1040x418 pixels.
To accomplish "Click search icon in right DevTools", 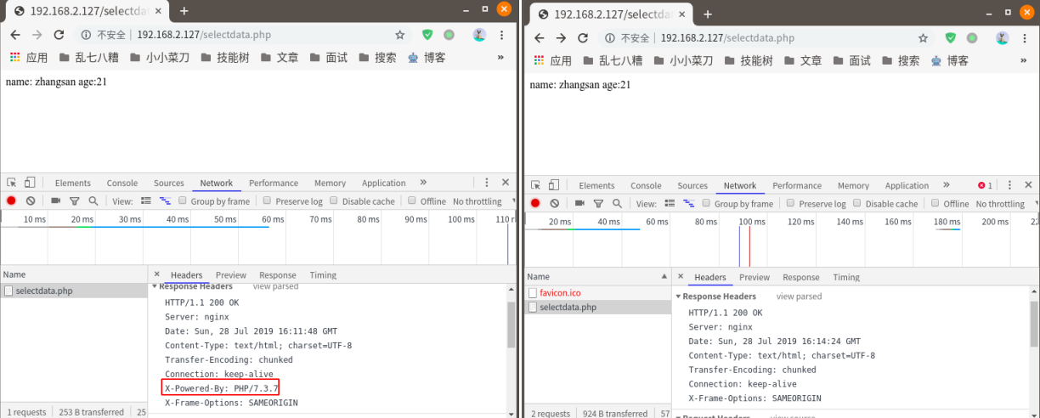I will (x=617, y=204).
